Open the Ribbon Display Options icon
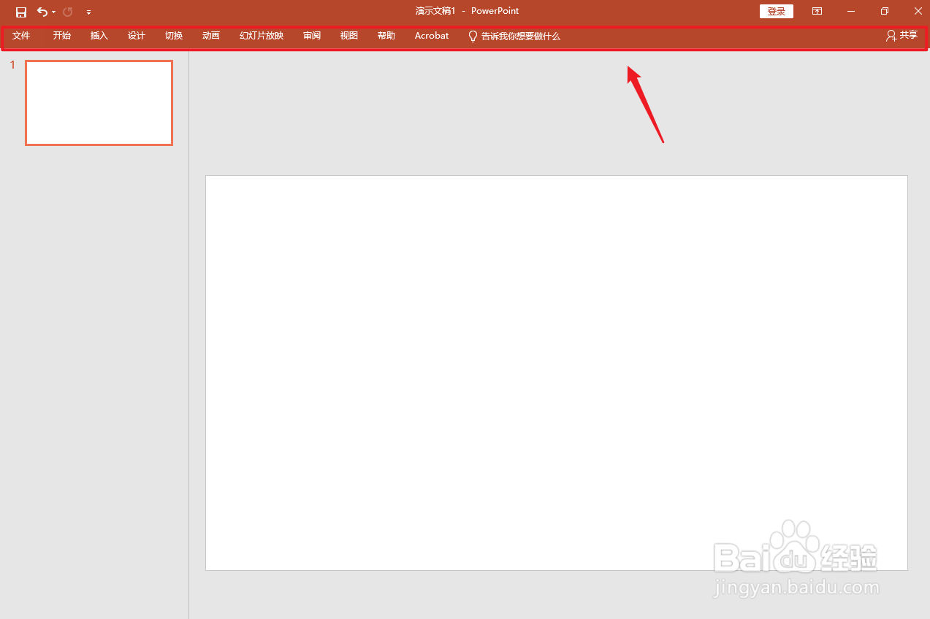The width and height of the screenshot is (930, 619). point(817,12)
